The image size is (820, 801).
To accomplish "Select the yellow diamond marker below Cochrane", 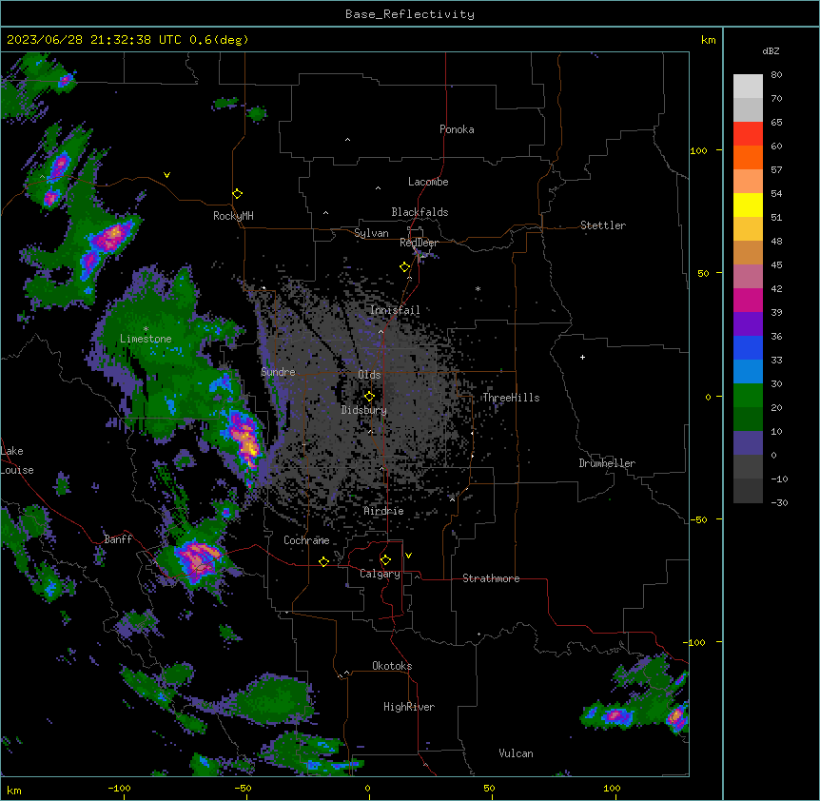I will (323, 561).
